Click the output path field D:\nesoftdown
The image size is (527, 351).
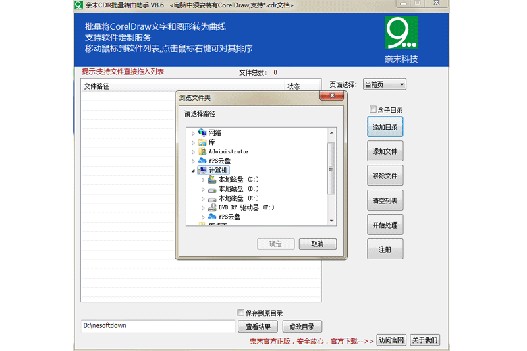[x=157, y=326]
